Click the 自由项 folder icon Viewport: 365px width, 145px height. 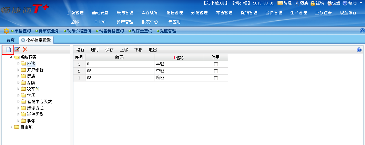click(17, 127)
